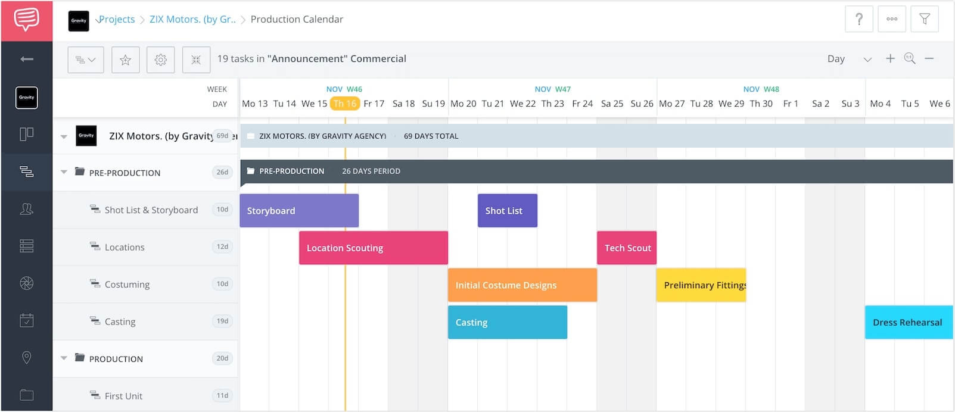Click the Location Scouting task bar
955x412 pixels.
point(374,248)
